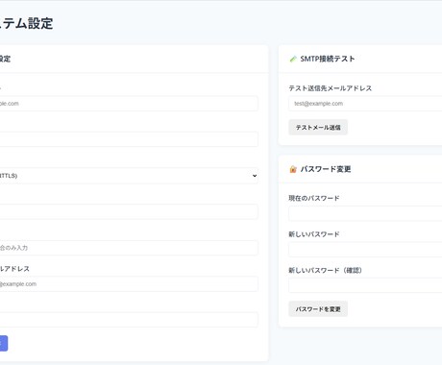The width and height of the screenshot is (442, 365).
Task: Click the テスト送信先メールアドレス label
Action: pos(331,88)
